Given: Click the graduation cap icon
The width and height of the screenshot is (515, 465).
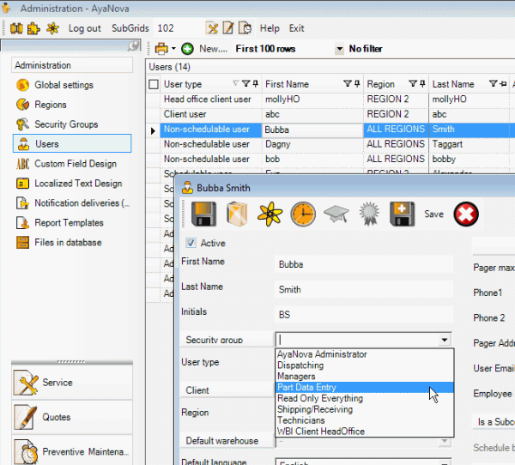Looking at the screenshot, I should point(336,214).
